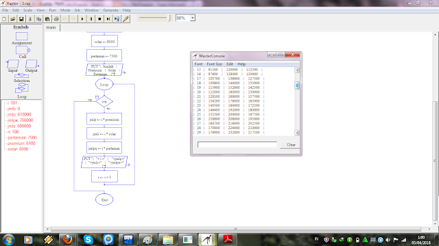Click MasterConsole scrollbar up arrow

tap(297, 70)
